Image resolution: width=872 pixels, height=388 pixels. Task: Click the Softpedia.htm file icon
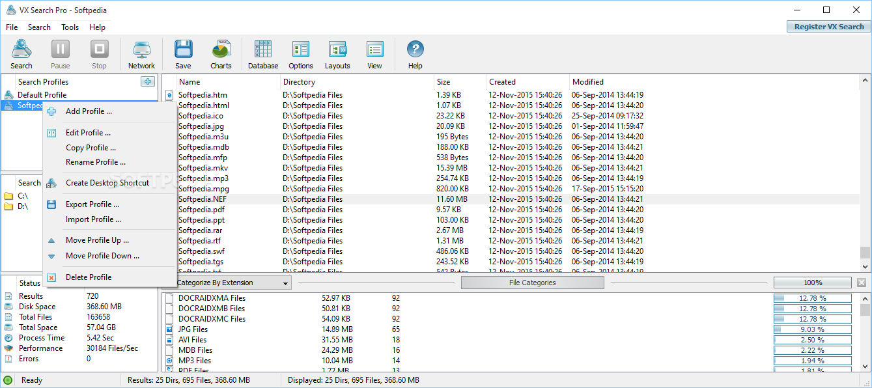pyautogui.click(x=170, y=95)
